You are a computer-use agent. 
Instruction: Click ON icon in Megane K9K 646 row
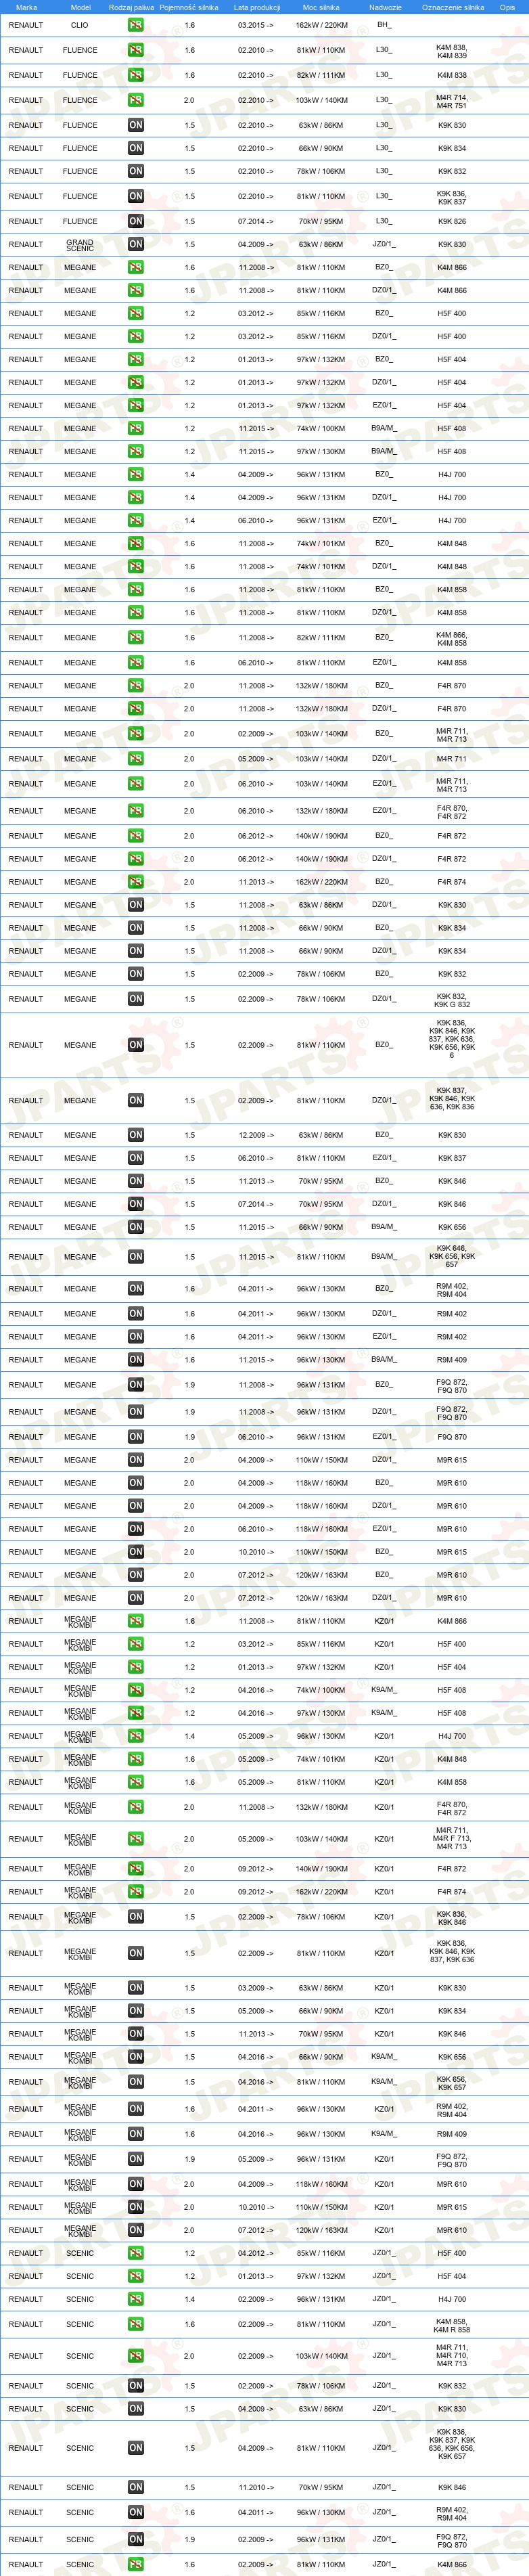[135, 1257]
